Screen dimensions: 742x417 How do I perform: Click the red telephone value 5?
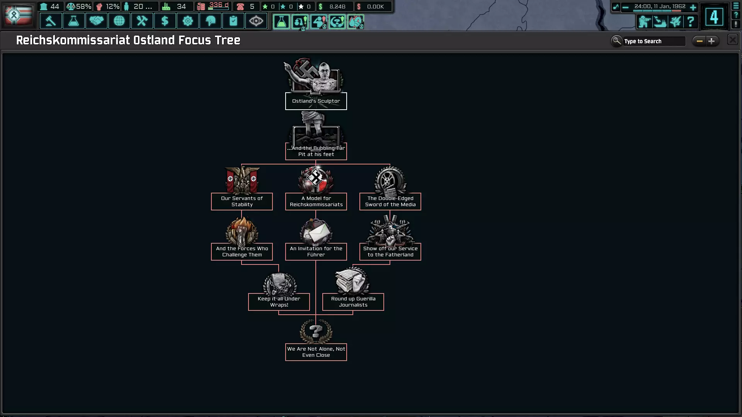(x=246, y=7)
